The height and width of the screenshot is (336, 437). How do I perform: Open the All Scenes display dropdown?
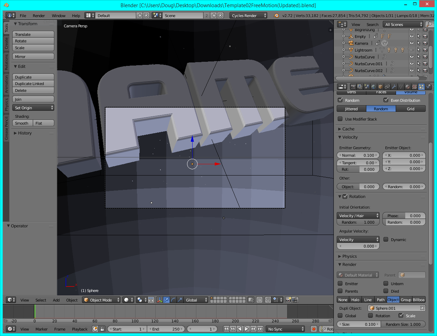[x=403, y=24]
